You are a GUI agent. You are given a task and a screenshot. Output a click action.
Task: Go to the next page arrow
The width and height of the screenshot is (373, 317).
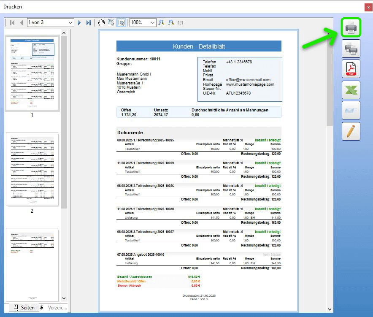79,22
